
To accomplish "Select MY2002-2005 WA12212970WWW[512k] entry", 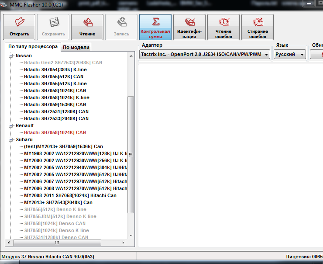I will click(76, 175).
